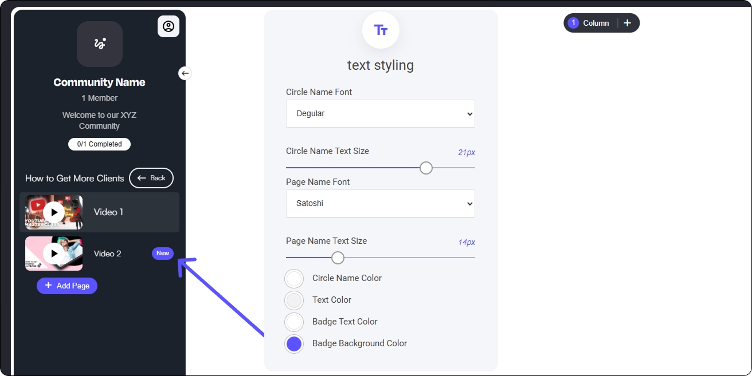Open the Circle Name Font dropdown

coord(381,114)
